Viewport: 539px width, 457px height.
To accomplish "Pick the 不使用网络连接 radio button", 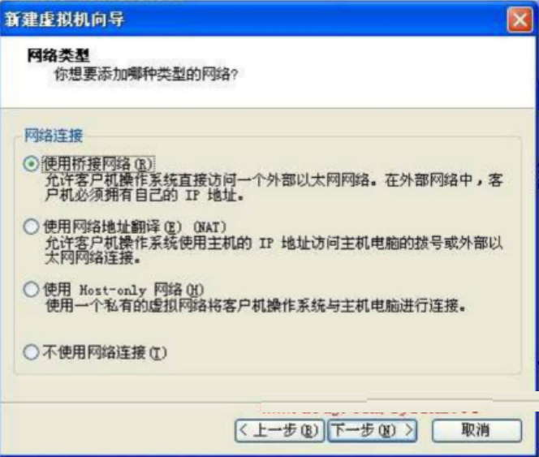I will (x=31, y=352).
